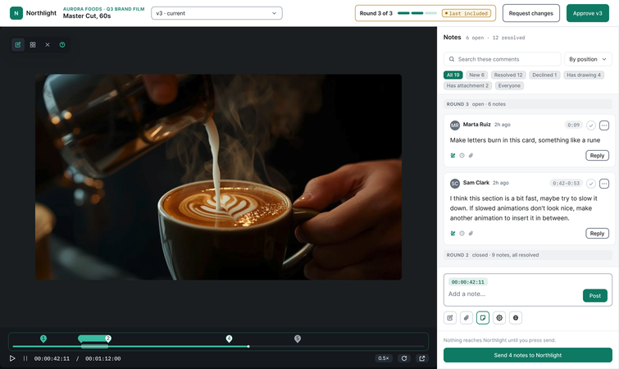
Task: Open the v3 - current version dropdown
Action: tap(216, 13)
